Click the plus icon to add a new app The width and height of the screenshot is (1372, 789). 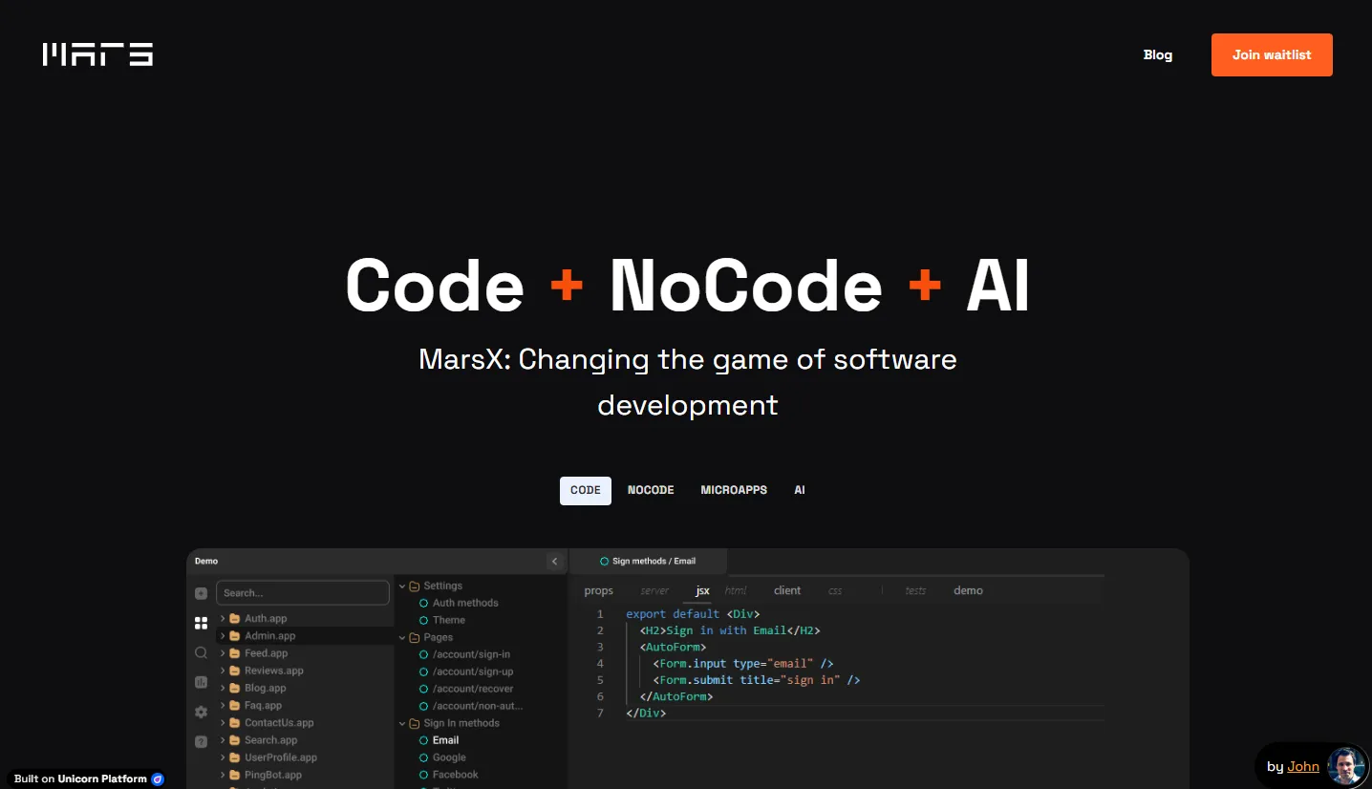[x=201, y=593]
